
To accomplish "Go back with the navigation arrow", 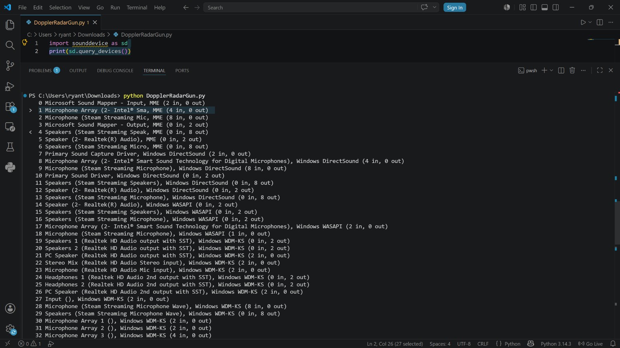I will tap(186, 7).
